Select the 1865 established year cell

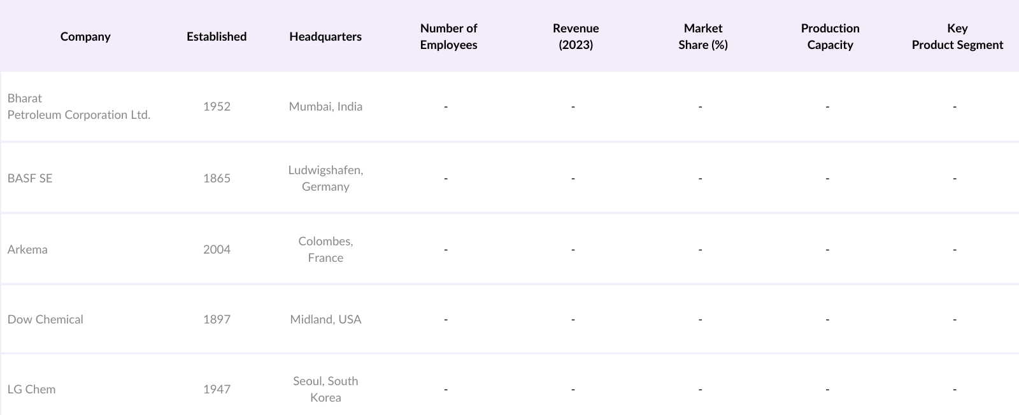(217, 179)
